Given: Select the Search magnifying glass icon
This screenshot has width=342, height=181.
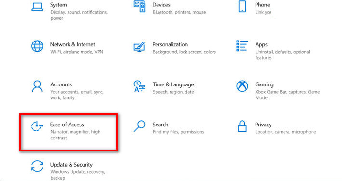Looking at the screenshot, I should click(140, 126).
